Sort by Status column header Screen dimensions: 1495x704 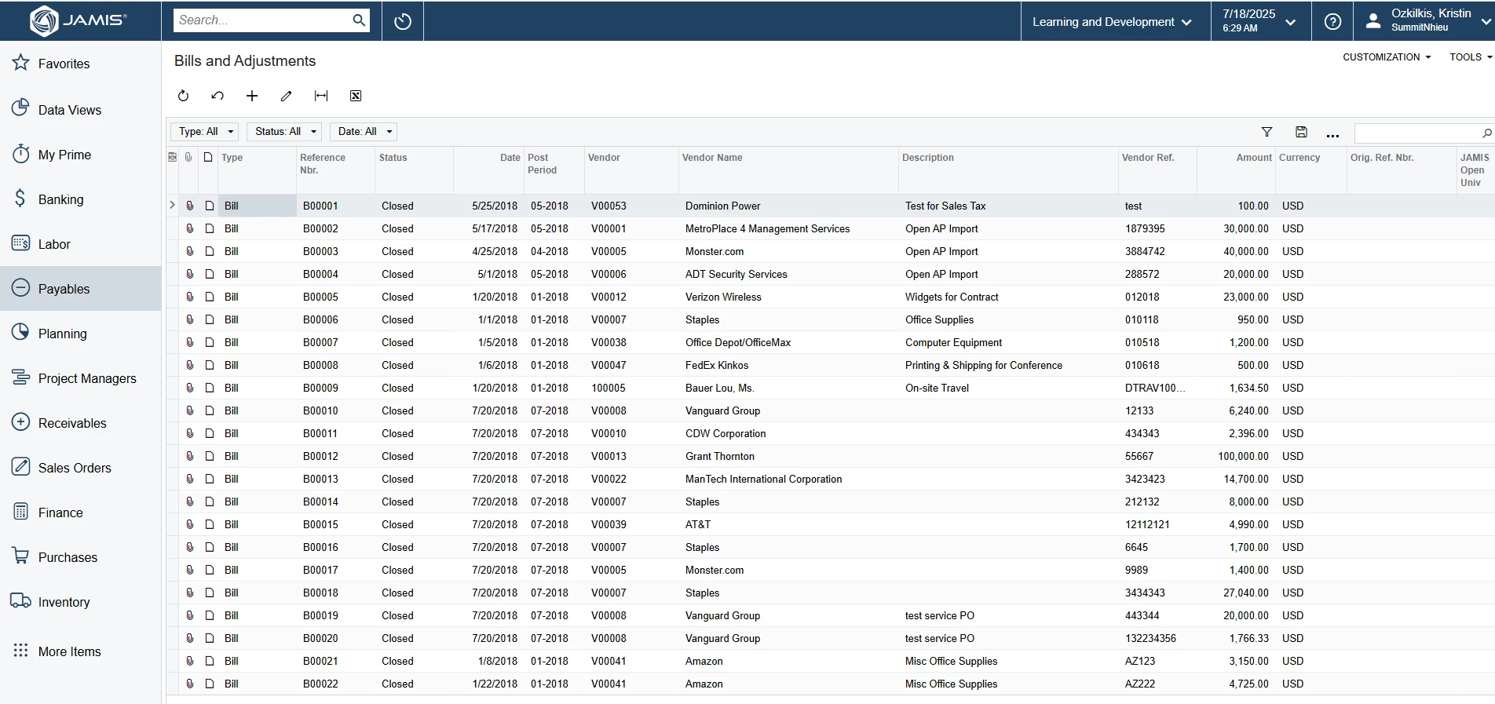click(414, 170)
